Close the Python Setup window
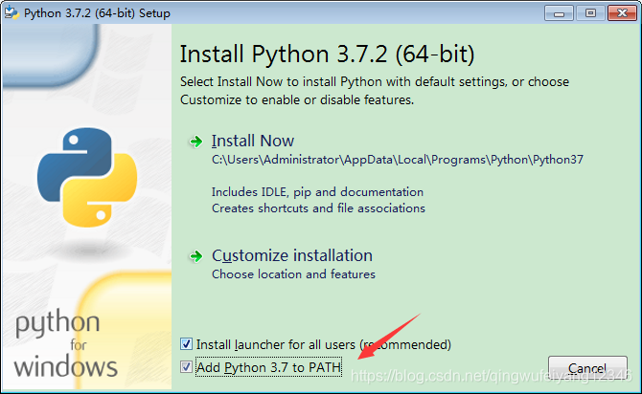Screen dimensions: 642x394 [x=622, y=13]
